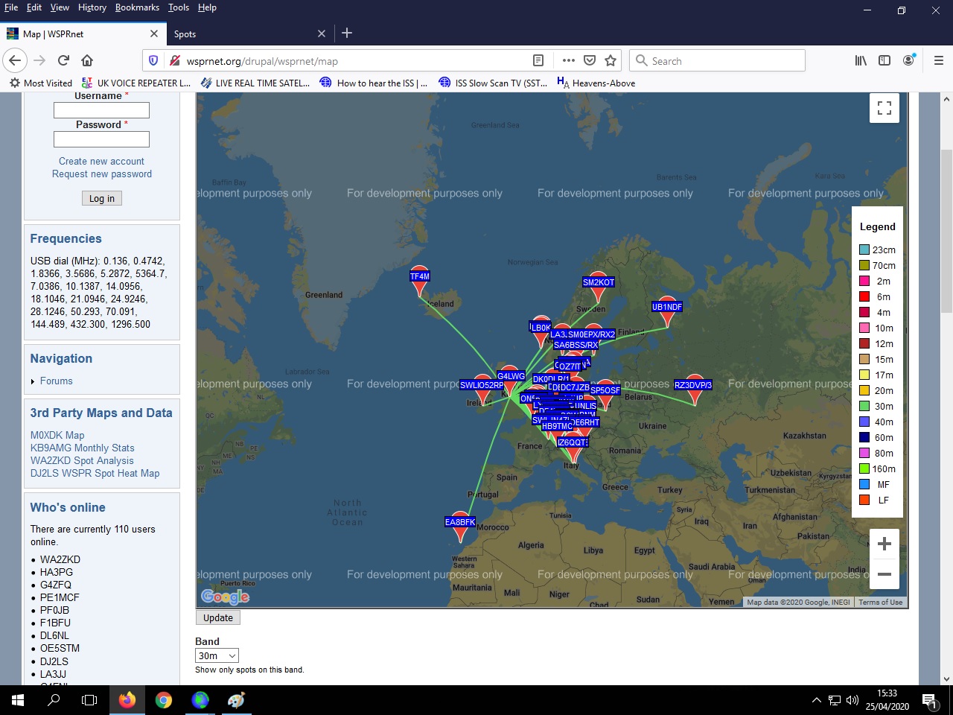
Task: Expand the Forums navigation item
Action: 56,381
